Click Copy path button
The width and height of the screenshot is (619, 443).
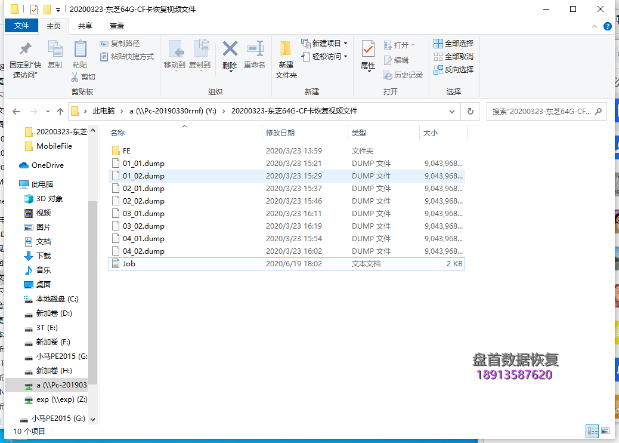pyautogui.click(x=120, y=43)
